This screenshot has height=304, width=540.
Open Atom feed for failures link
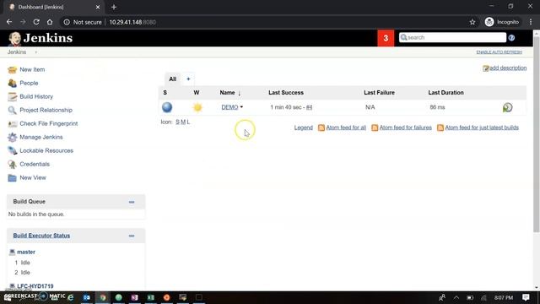tap(405, 128)
